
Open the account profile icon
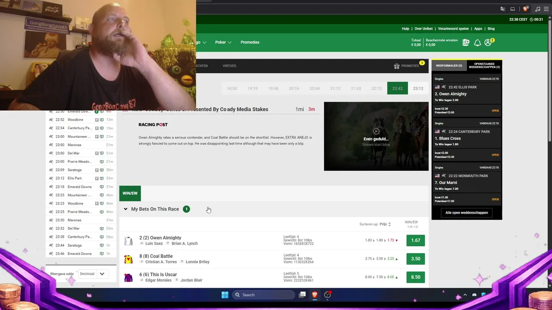click(x=488, y=42)
